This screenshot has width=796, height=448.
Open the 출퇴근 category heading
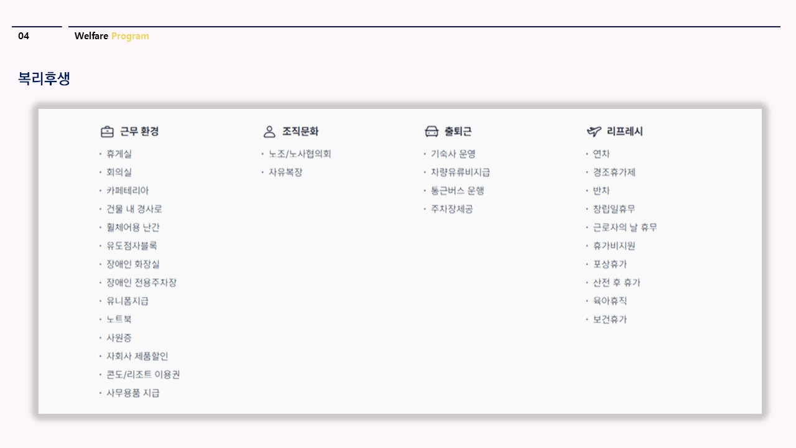458,131
